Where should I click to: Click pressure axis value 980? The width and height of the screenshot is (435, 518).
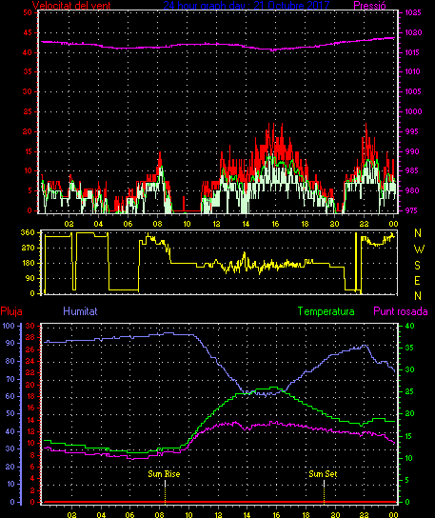point(412,190)
